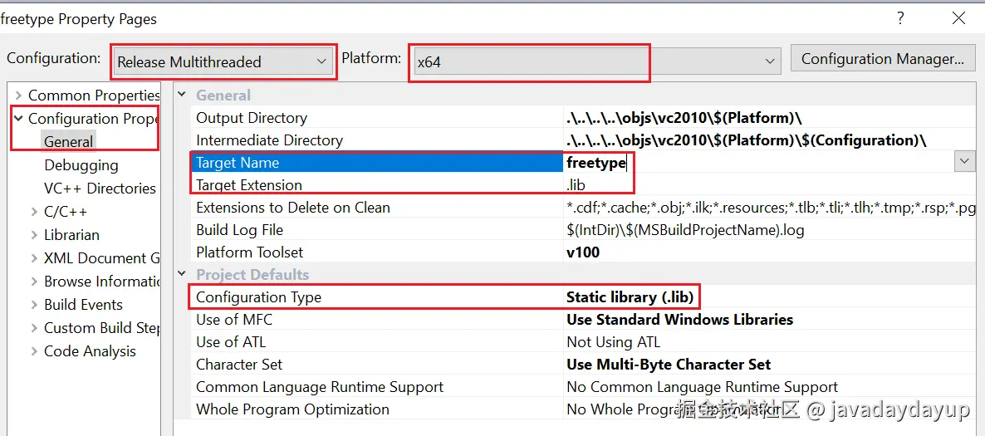Collapse the General property section
Image resolution: width=985 pixels, height=436 pixels.
click(183, 96)
